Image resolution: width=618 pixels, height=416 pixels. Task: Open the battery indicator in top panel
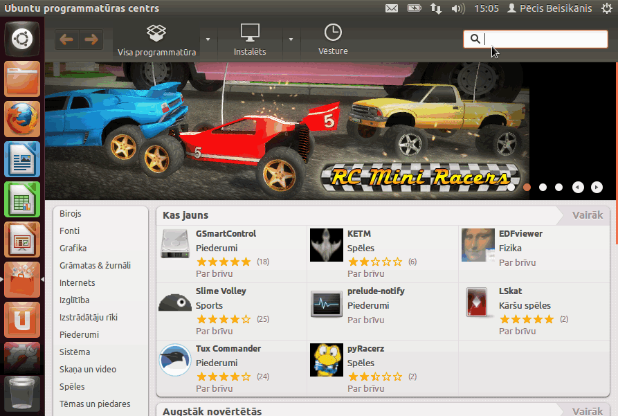tap(415, 8)
